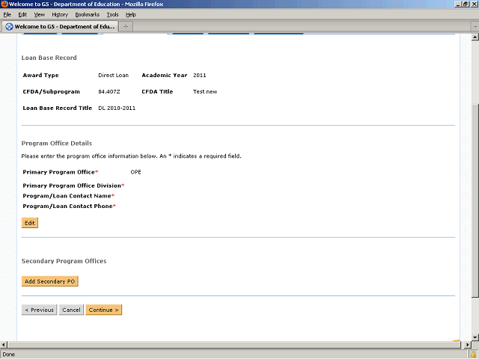This screenshot has height=359, width=479.
Task: Click the security lock icon in status bar
Action: tap(474, 355)
